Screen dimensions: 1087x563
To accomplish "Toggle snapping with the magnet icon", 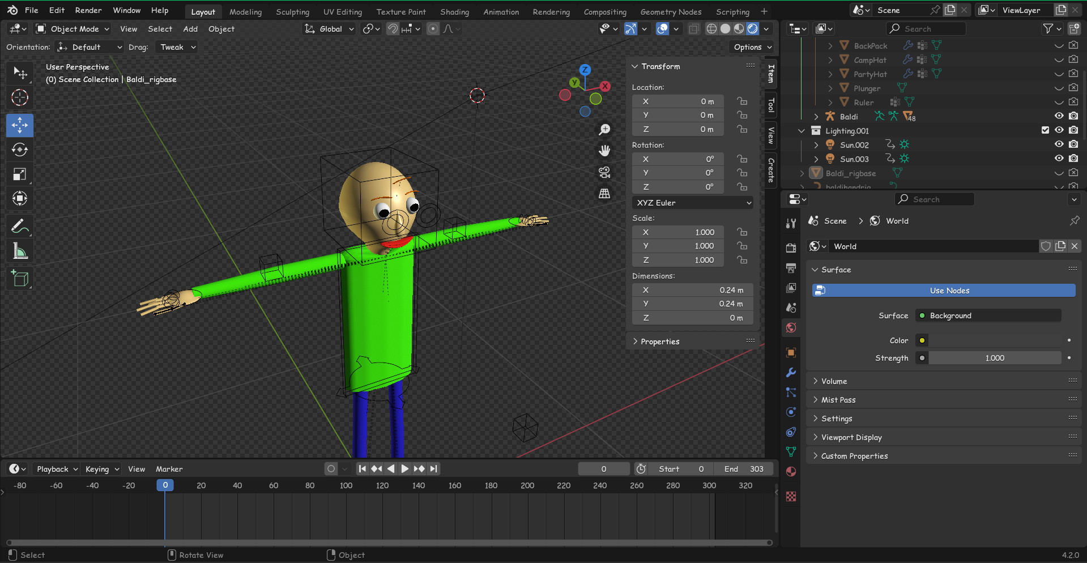I will 392,28.
